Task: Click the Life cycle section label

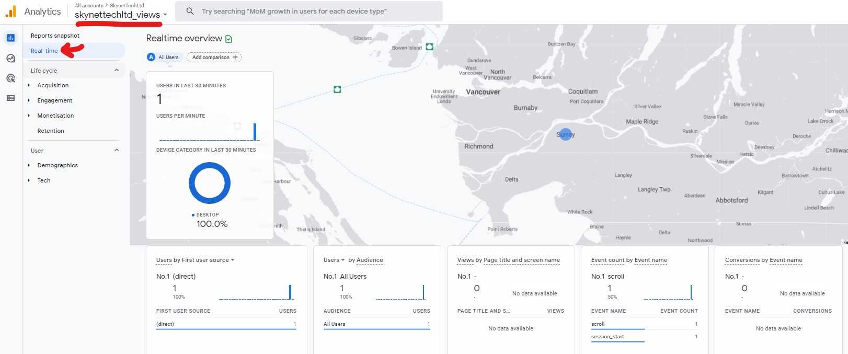Action: click(x=44, y=71)
